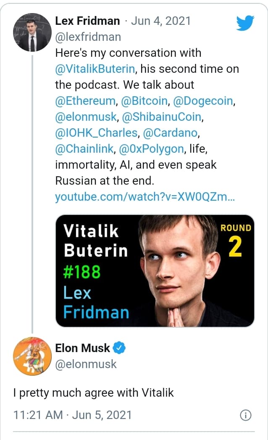268x440 pixels.
Task: Click the Twitter bird logo
Action: pos(245,23)
